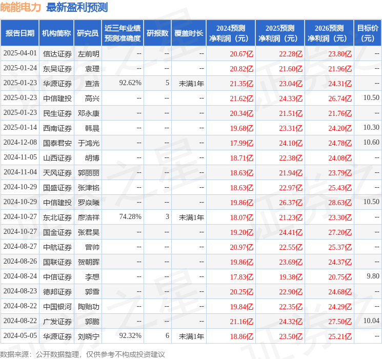Click 广发证券 institution cell
Screen dimensions: 382x359
(x=57, y=322)
